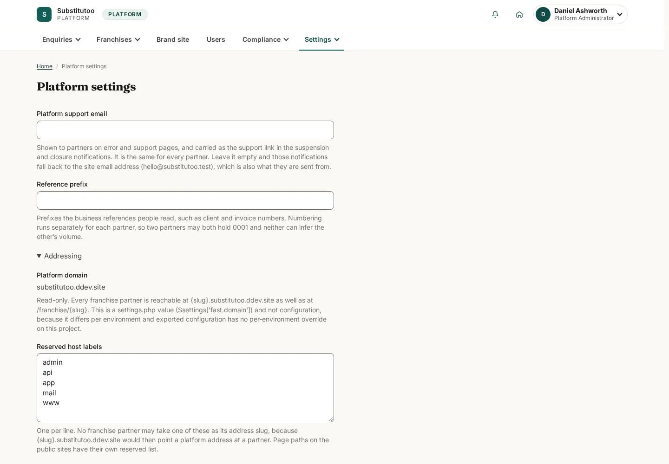Open the Users page
669x464 pixels.
(x=216, y=39)
